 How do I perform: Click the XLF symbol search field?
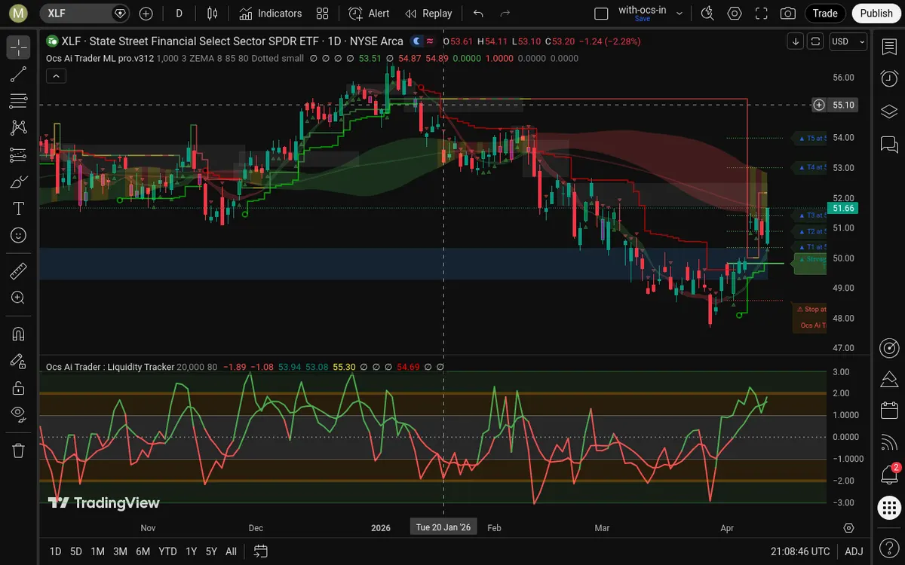point(84,14)
